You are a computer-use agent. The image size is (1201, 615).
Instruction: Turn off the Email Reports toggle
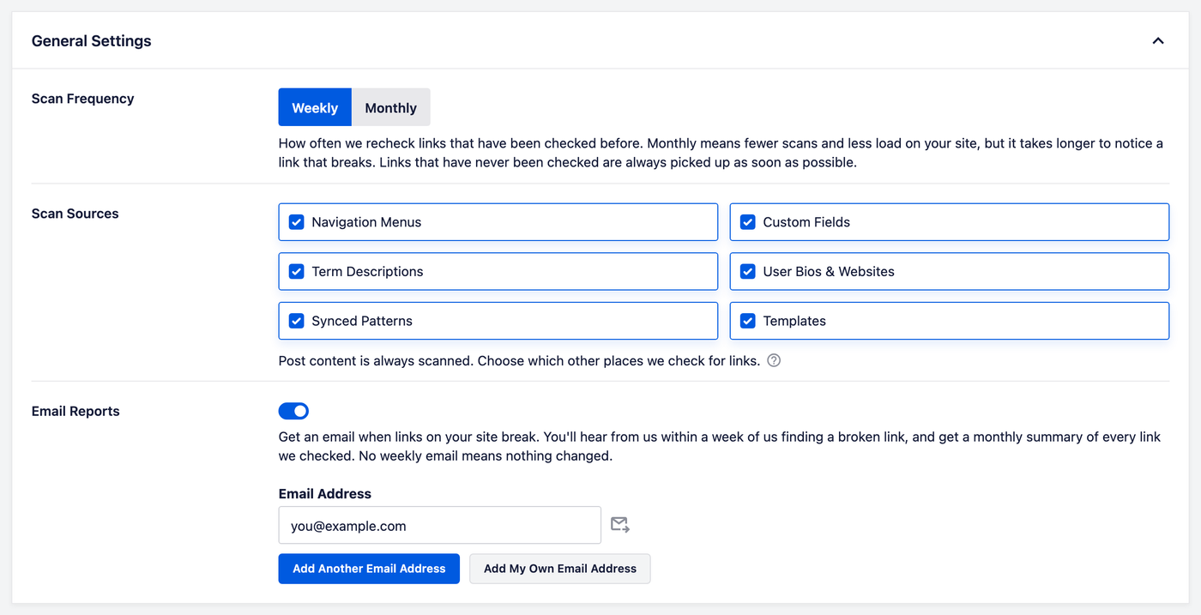pos(293,411)
